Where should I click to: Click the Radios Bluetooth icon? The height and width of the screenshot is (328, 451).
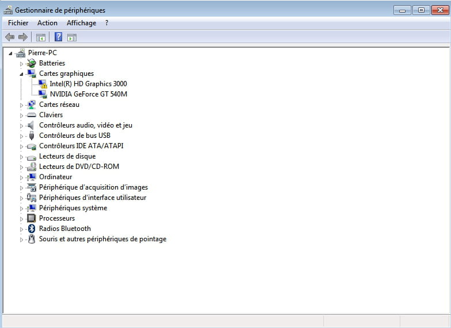point(32,229)
